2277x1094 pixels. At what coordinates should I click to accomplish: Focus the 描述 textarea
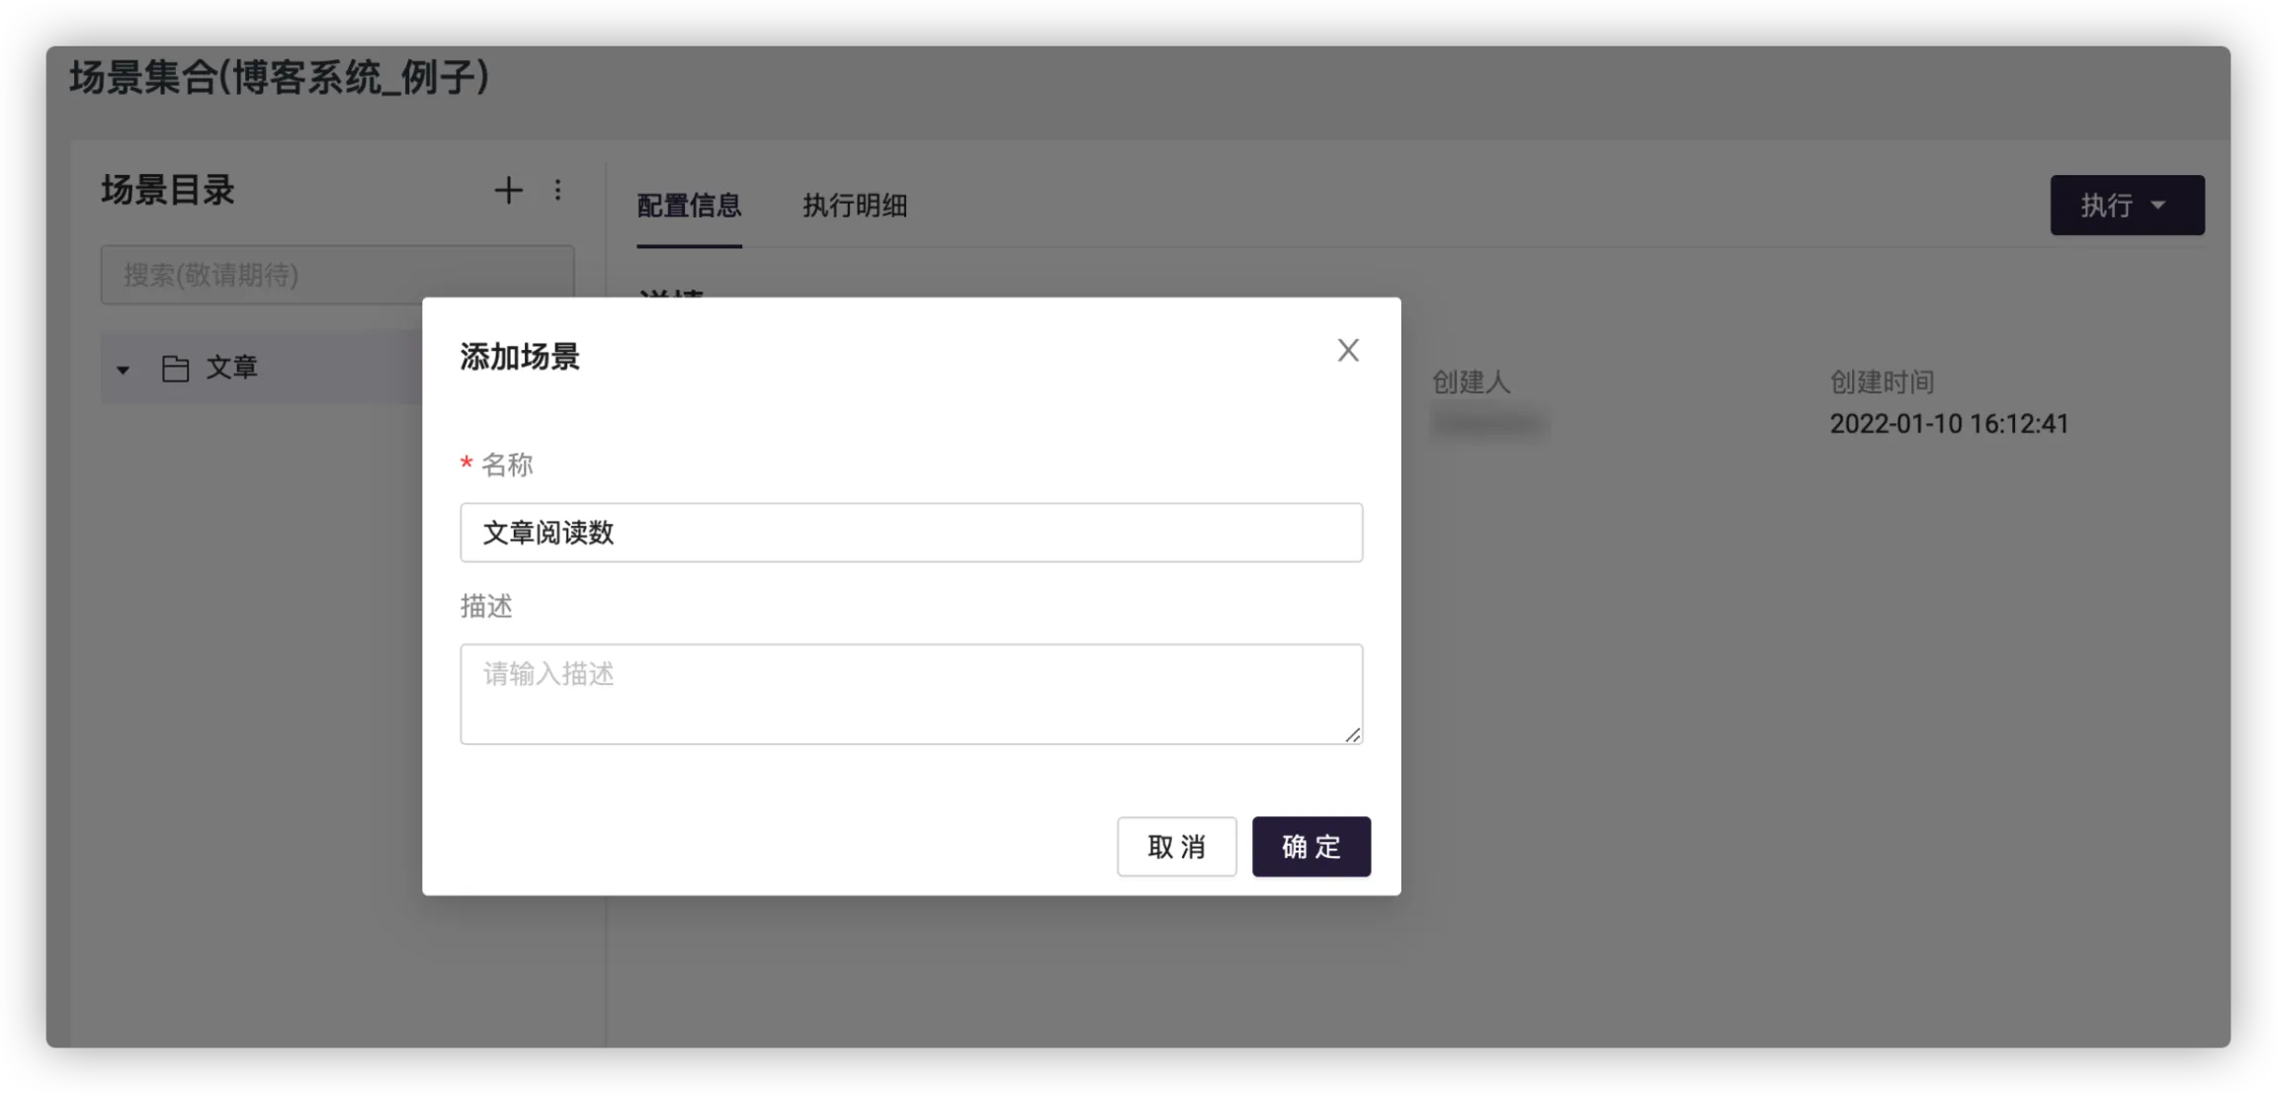tap(910, 694)
